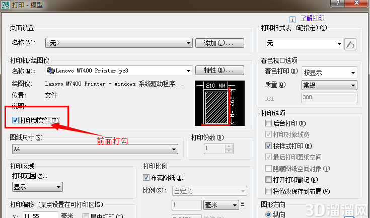Click the paper size preview thumbnail
The width and height of the screenshot is (370, 218).
(219, 103)
